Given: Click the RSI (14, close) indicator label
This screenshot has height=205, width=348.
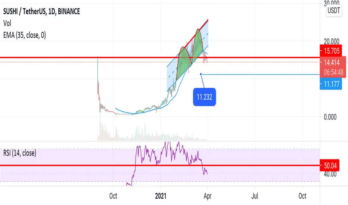Looking at the screenshot, I should (x=20, y=153).
